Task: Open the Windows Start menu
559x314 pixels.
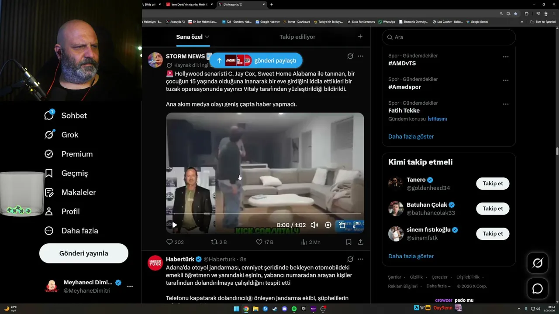Action: [236, 309]
